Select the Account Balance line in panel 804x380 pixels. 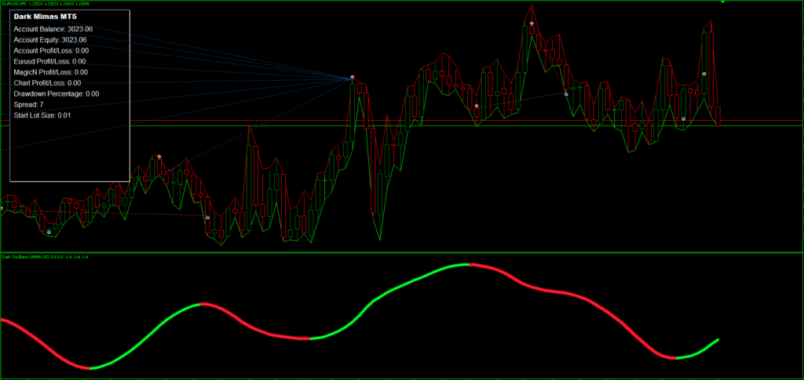(x=53, y=28)
